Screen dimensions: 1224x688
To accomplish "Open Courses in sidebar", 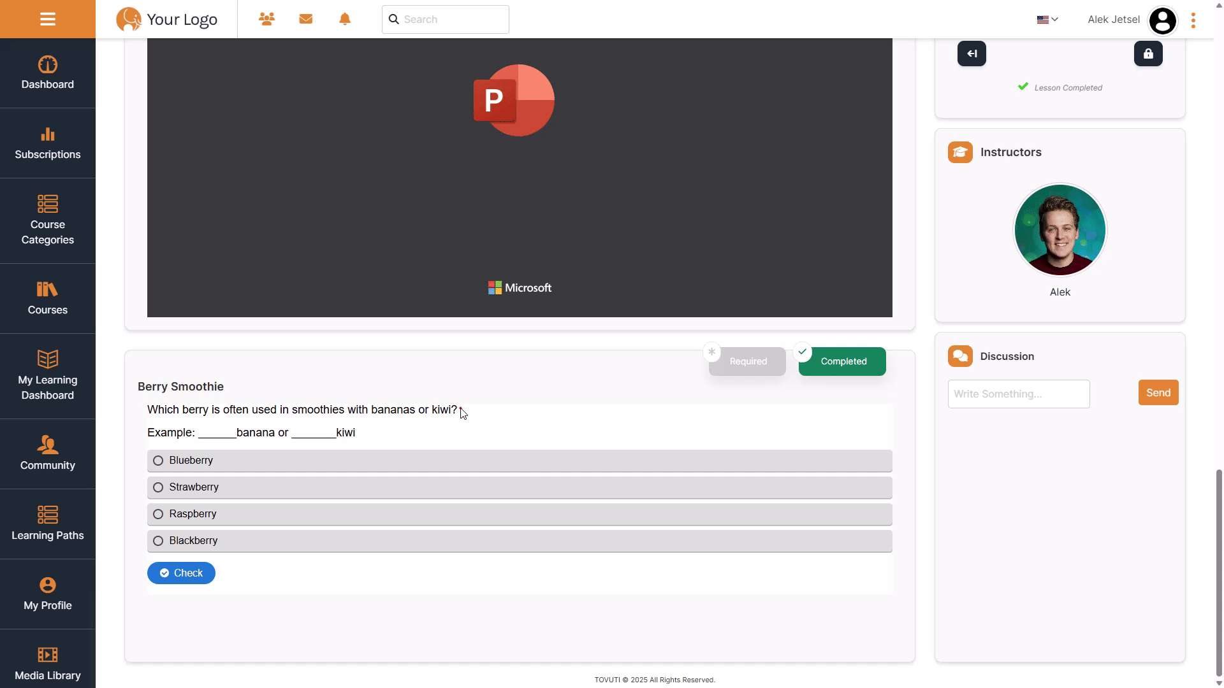I will [x=48, y=299].
